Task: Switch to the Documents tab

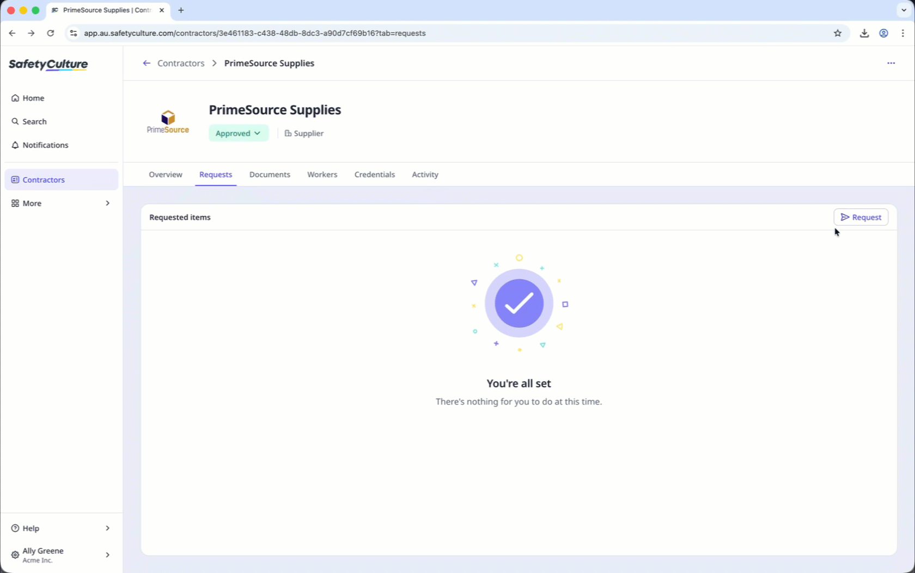Action: coord(270,175)
